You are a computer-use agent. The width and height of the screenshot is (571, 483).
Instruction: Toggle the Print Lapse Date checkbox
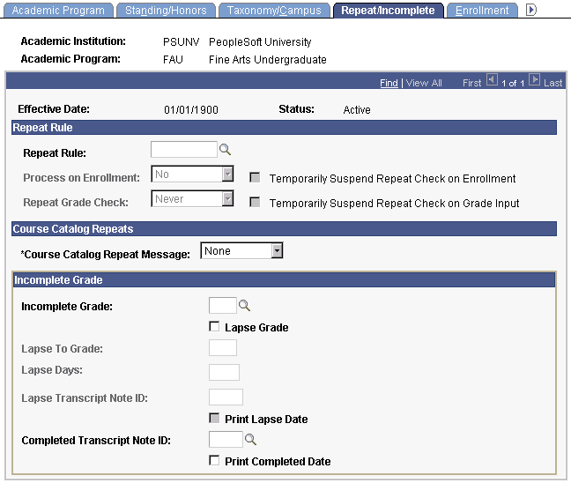click(x=214, y=418)
